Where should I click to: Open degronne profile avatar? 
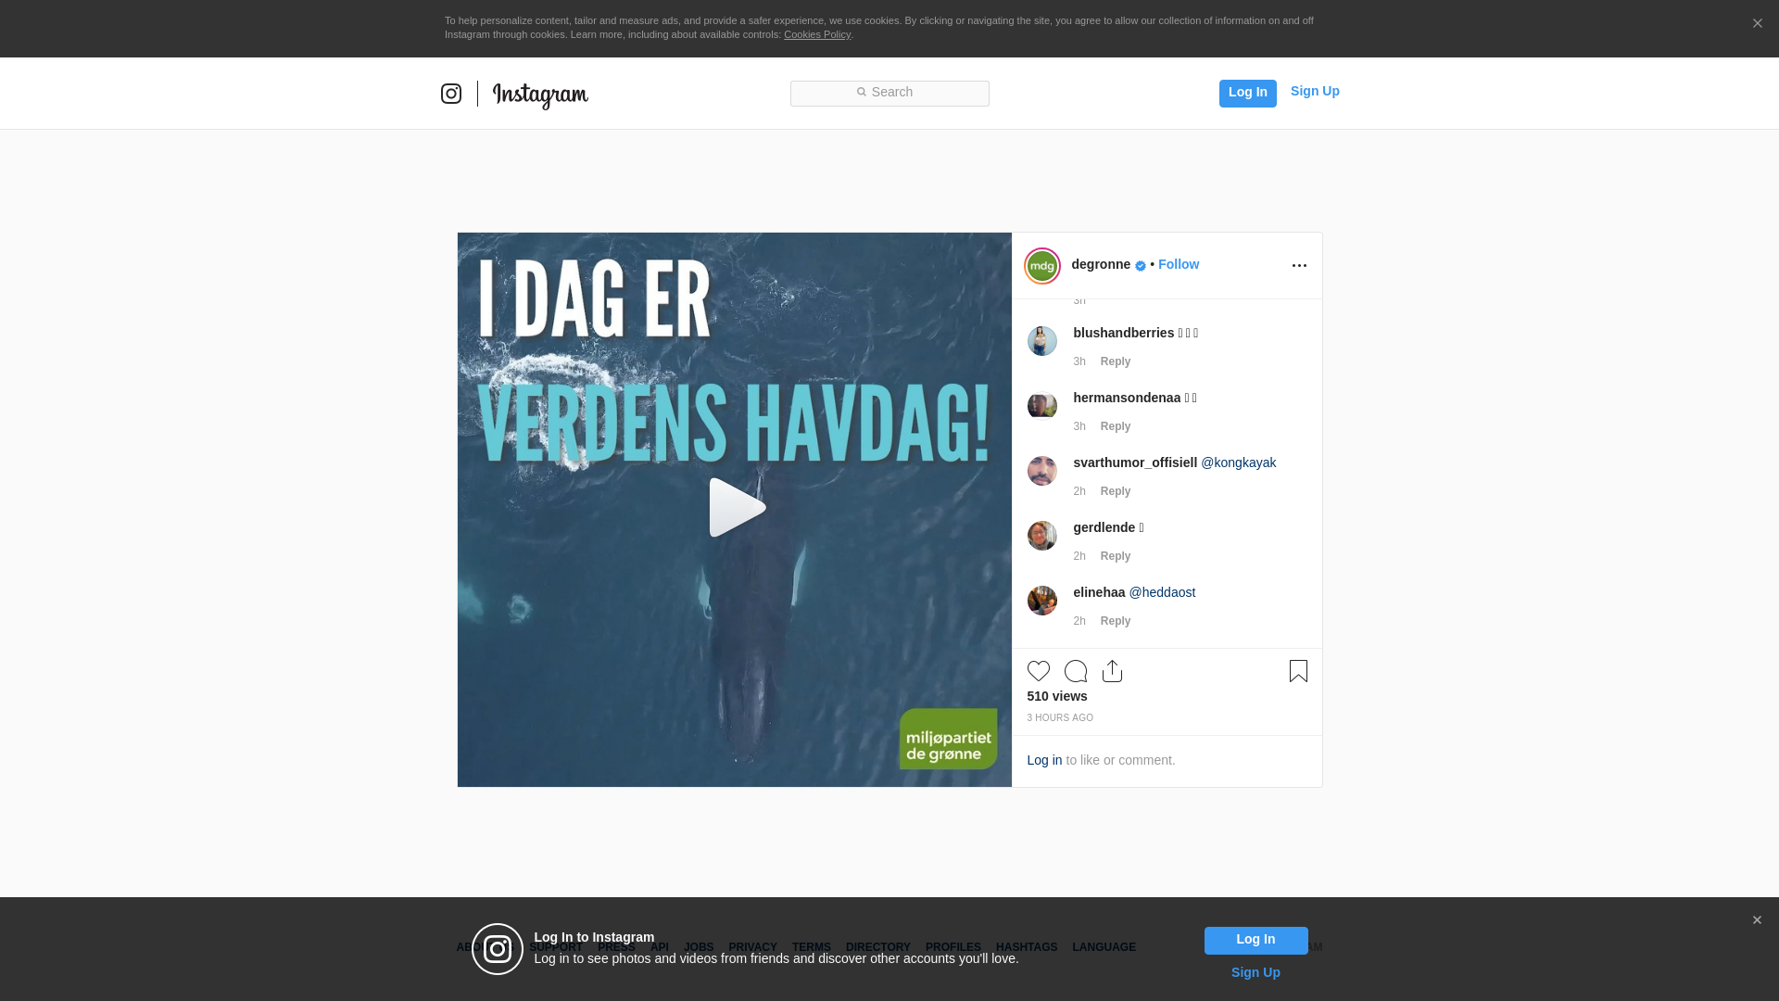[x=1042, y=266]
